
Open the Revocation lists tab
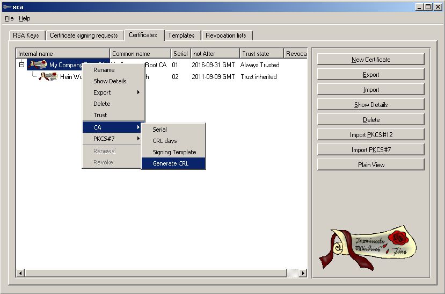225,35
